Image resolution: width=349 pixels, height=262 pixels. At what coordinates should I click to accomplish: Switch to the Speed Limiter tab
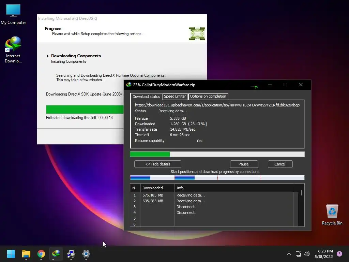point(175,96)
